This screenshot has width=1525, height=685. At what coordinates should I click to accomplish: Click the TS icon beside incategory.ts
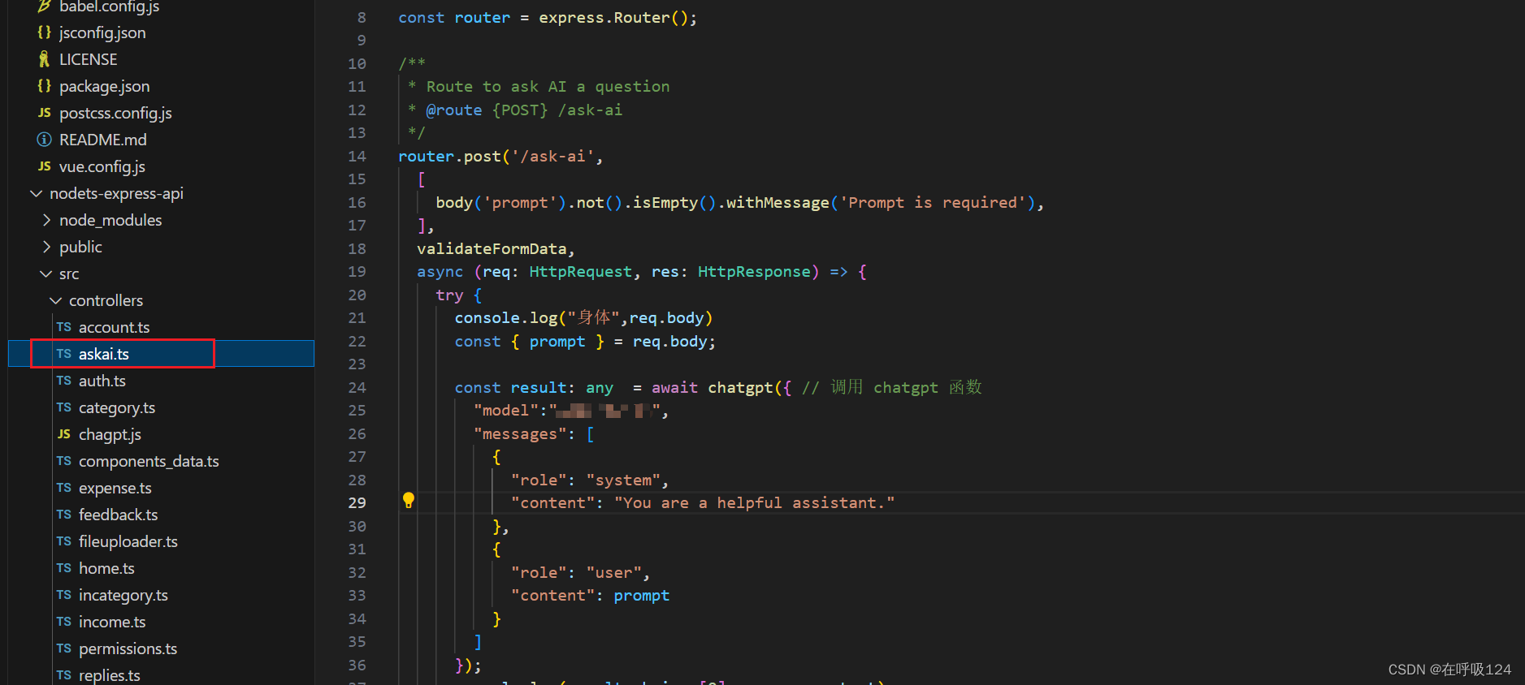pos(64,595)
